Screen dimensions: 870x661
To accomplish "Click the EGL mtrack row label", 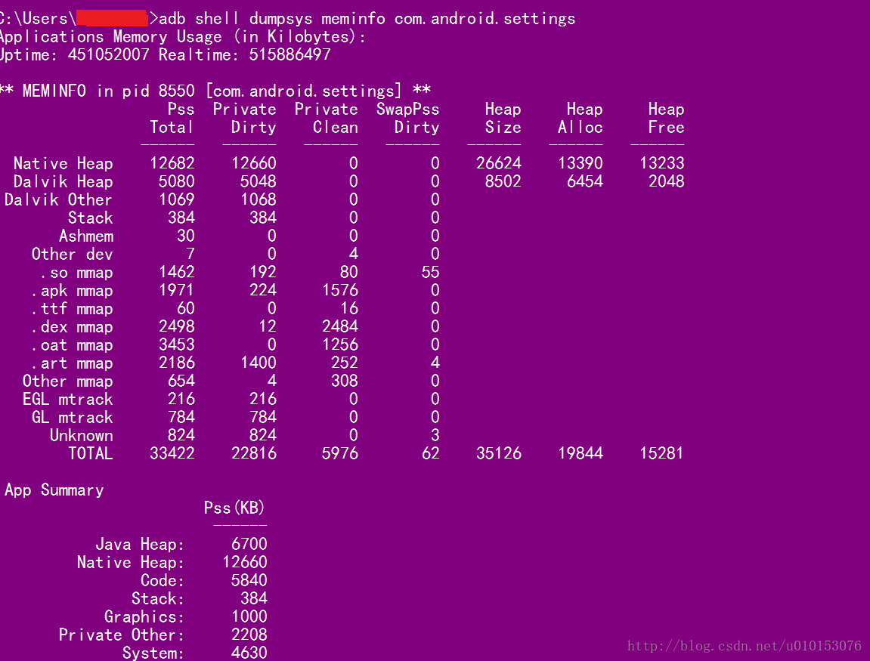I will point(68,400).
